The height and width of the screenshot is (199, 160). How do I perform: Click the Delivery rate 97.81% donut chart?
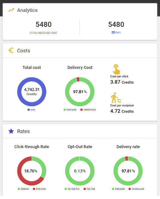128,171
